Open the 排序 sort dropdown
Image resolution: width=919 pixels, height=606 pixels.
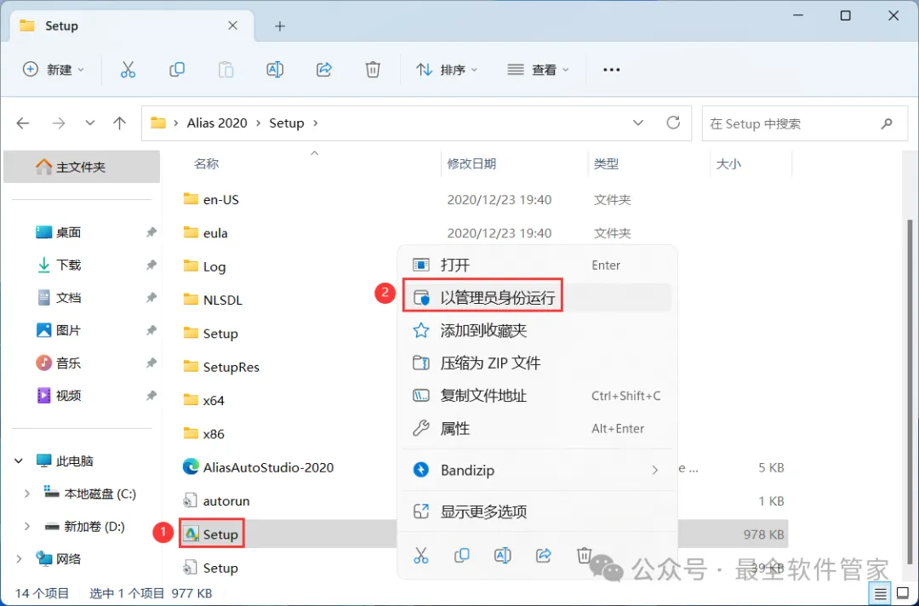pos(448,70)
